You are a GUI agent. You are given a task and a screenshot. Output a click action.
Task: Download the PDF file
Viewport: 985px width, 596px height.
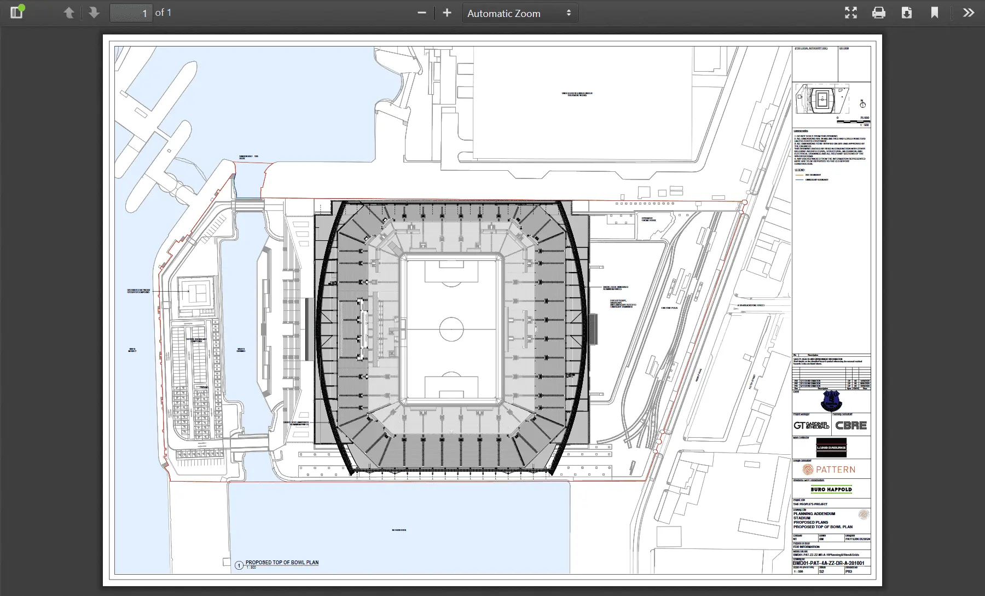point(906,13)
